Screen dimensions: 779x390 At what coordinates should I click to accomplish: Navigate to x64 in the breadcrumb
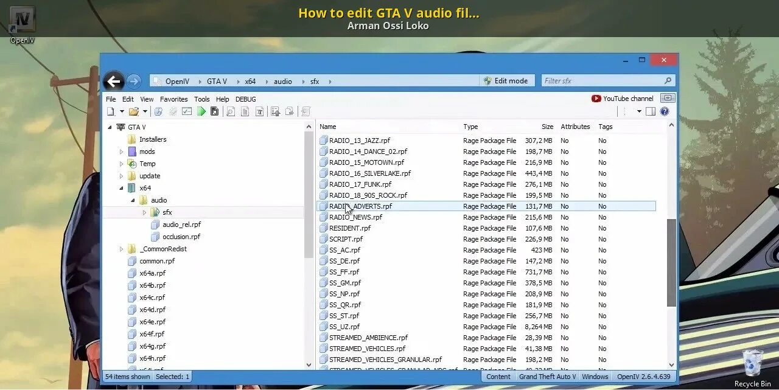pyautogui.click(x=250, y=81)
